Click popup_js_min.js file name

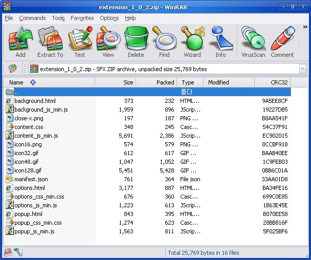click(34, 231)
